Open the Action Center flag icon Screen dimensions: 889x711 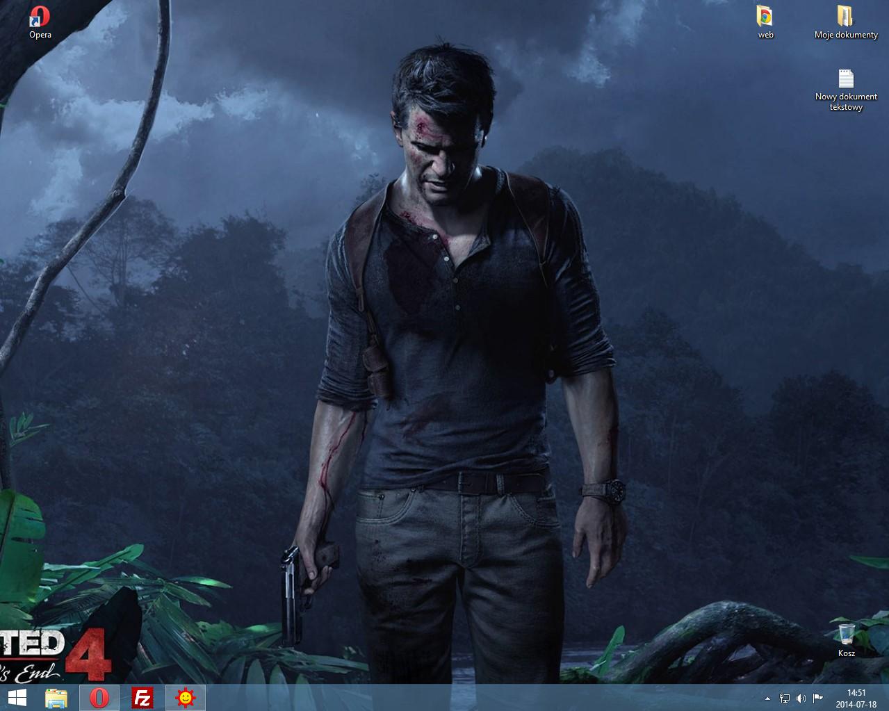(818, 698)
